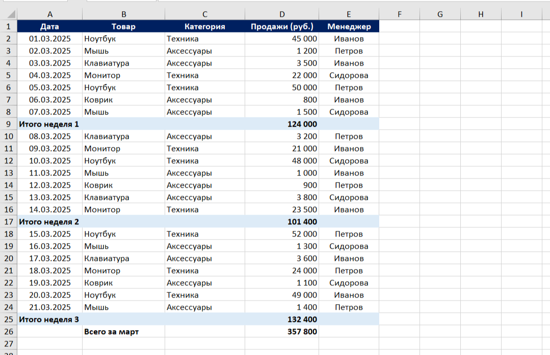Click the Дата header cell
The image size is (550, 355).
(x=50, y=26)
